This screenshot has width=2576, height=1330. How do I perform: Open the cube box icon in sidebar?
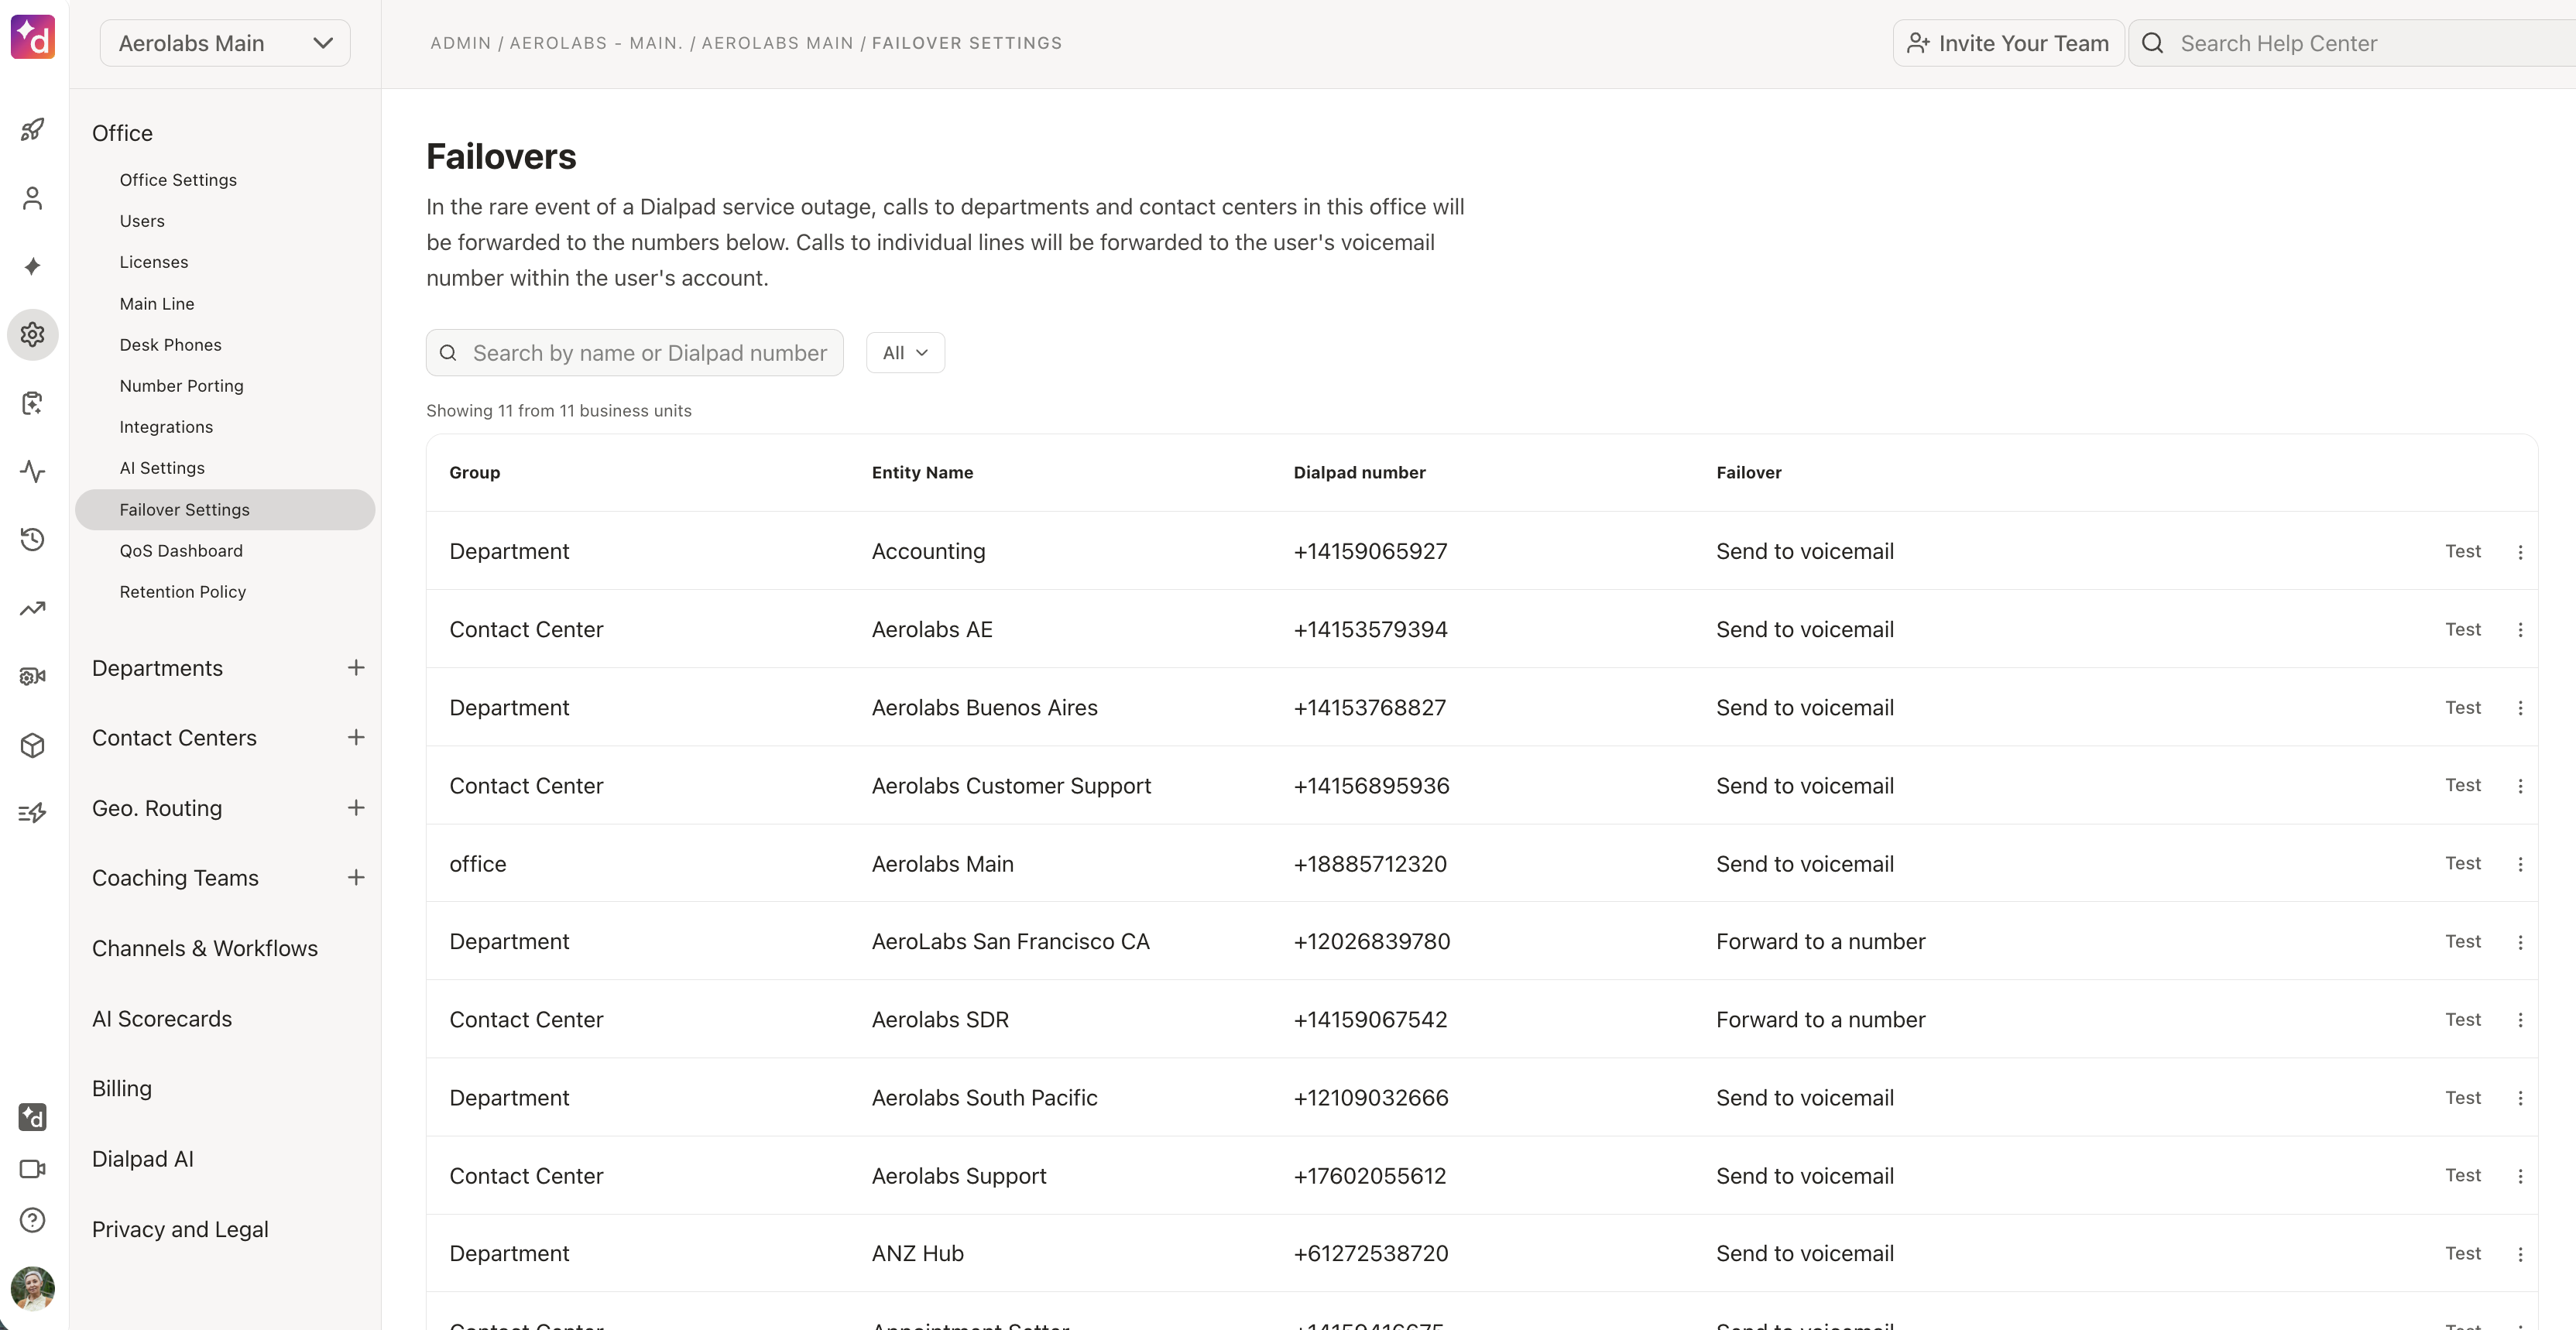33,745
